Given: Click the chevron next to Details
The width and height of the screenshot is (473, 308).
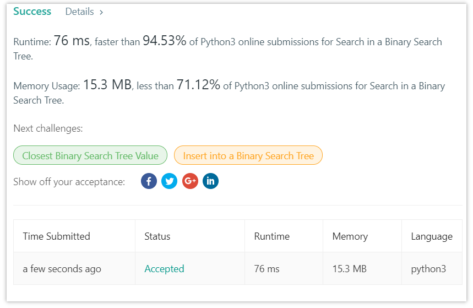Looking at the screenshot, I should point(101,12).
